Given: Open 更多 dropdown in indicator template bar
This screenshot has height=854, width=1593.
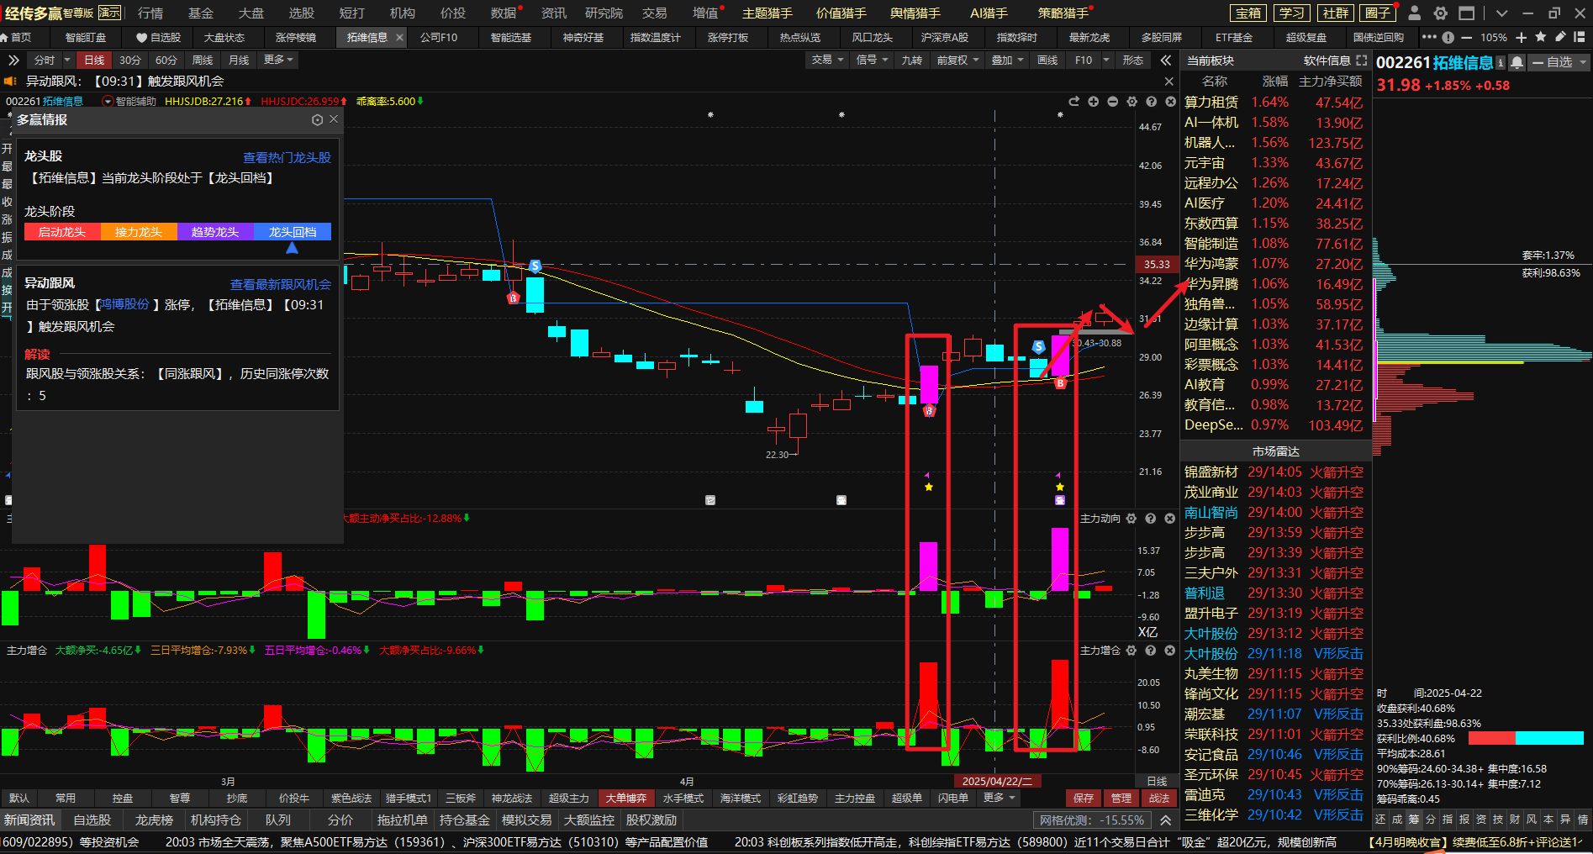Looking at the screenshot, I should coord(1000,798).
